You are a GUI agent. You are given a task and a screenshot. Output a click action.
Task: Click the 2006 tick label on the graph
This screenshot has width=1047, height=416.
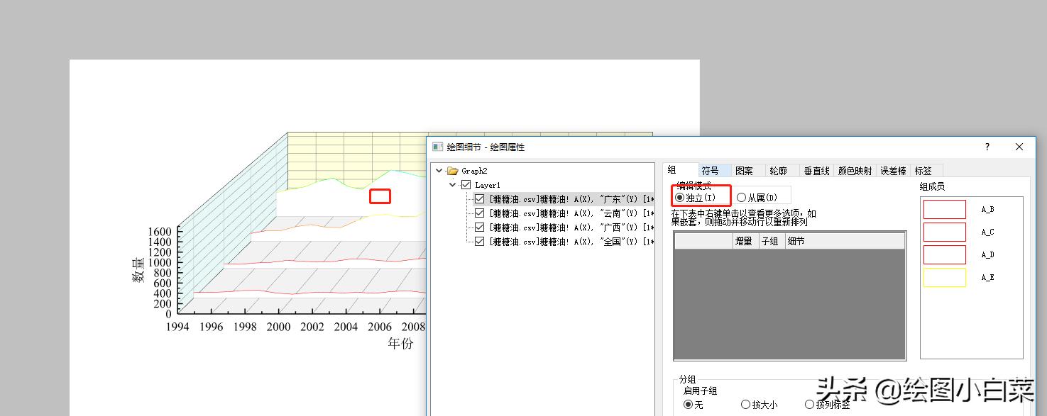[x=379, y=327]
